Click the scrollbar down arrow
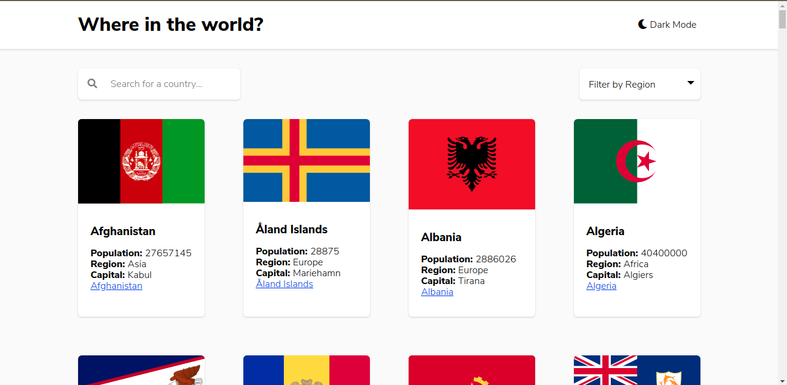 coord(782,380)
